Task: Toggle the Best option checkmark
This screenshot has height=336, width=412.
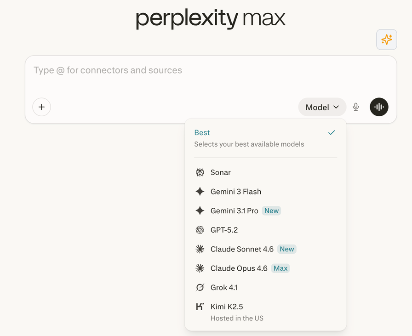Action: pyautogui.click(x=332, y=132)
